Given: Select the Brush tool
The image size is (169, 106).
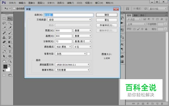Looking at the screenshot, I should coord(10,33).
